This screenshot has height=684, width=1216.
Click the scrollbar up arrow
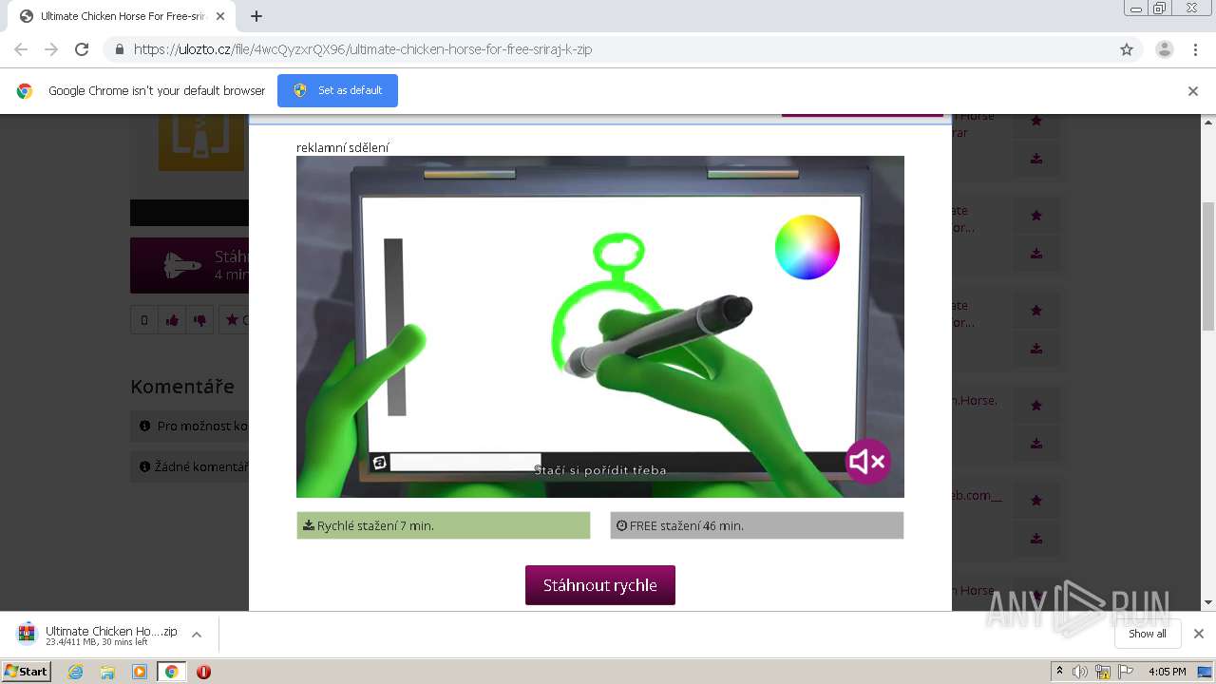coord(1208,122)
